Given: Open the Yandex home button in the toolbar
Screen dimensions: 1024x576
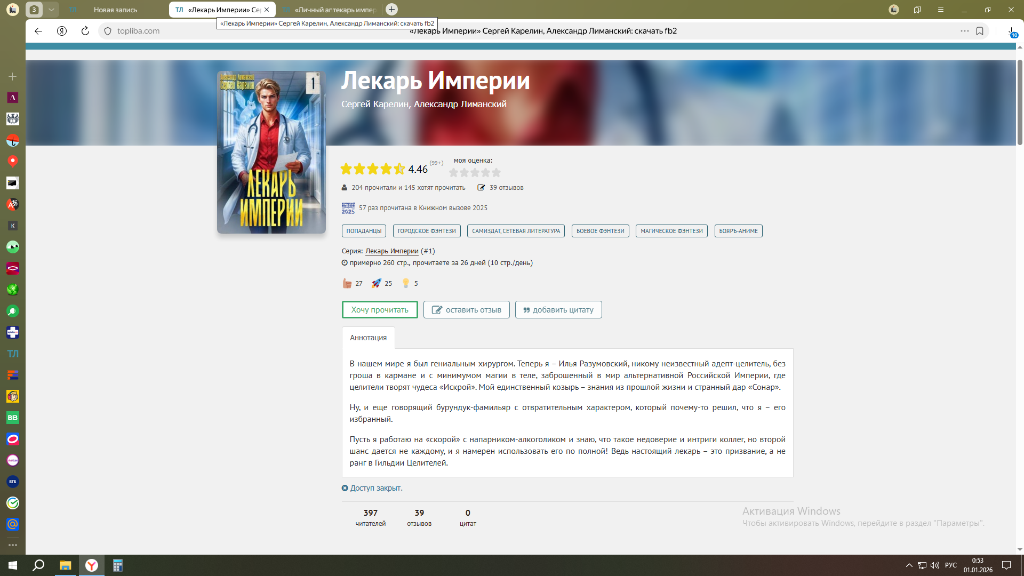Looking at the screenshot, I should tap(62, 31).
